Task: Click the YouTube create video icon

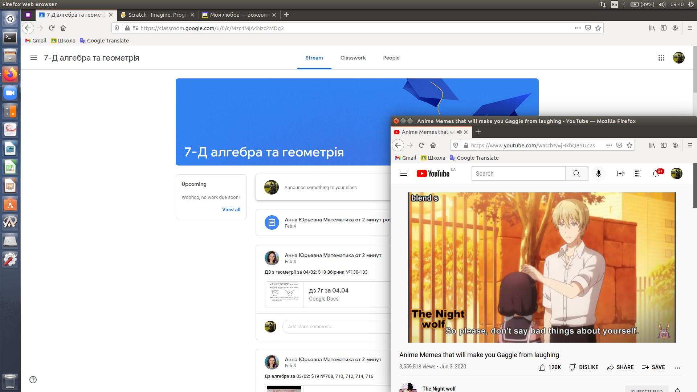Action: (x=621, y=173)
